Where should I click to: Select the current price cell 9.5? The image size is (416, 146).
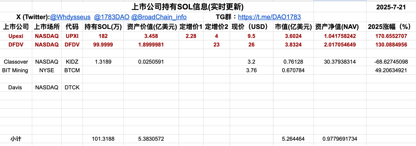[x=251, y=36]
